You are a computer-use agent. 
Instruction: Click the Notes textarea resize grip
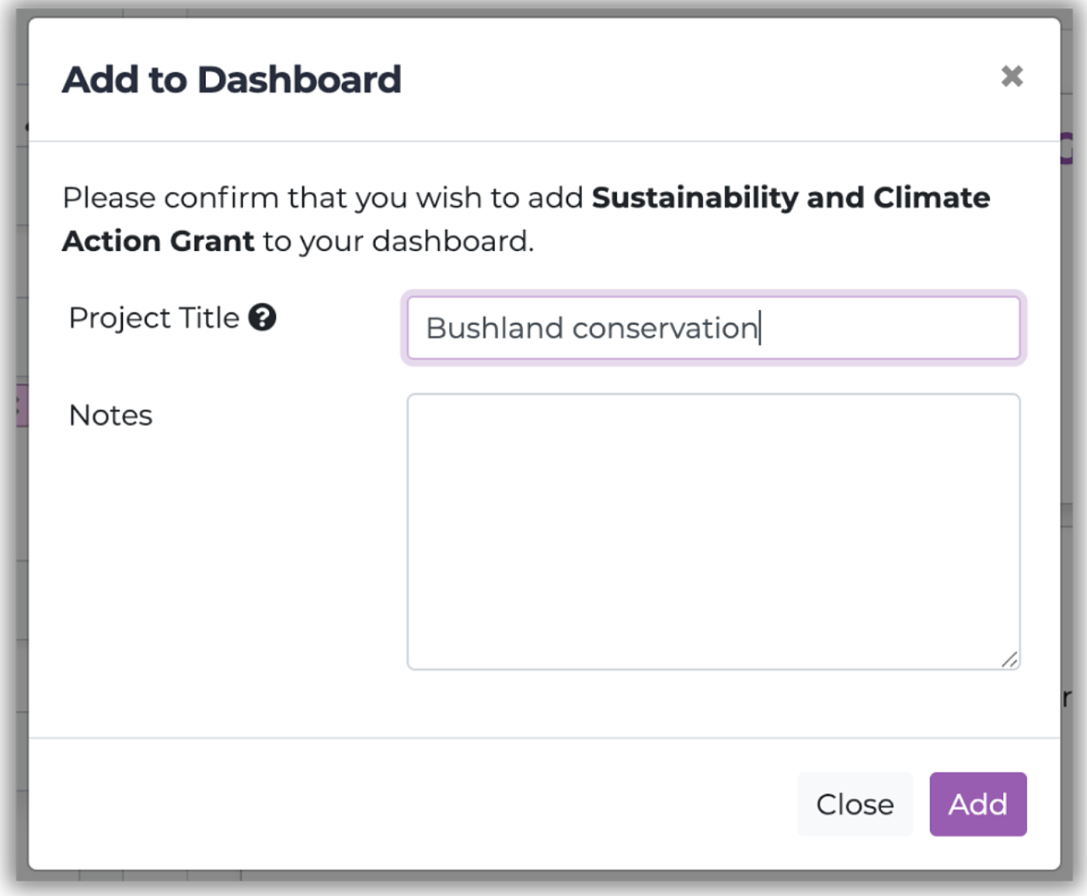[1010, 660]
